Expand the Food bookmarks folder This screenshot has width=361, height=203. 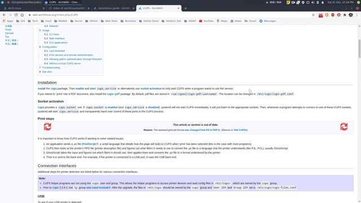point(46,21)
